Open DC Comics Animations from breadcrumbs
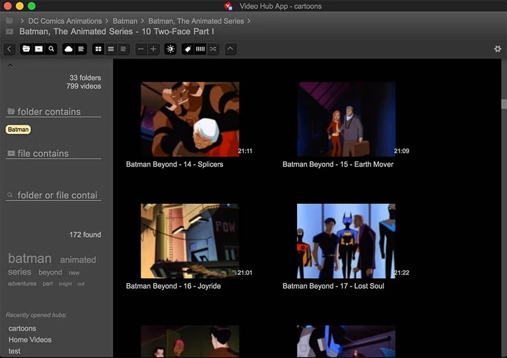Screen dimensions: 507x358 64,20
